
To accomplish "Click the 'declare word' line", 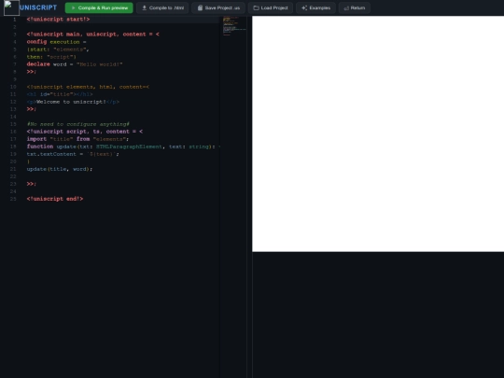I will pos(75,64).
